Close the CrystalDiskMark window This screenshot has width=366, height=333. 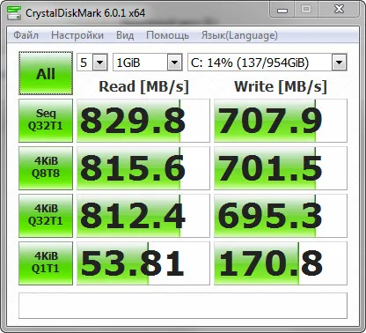(339, 10)
